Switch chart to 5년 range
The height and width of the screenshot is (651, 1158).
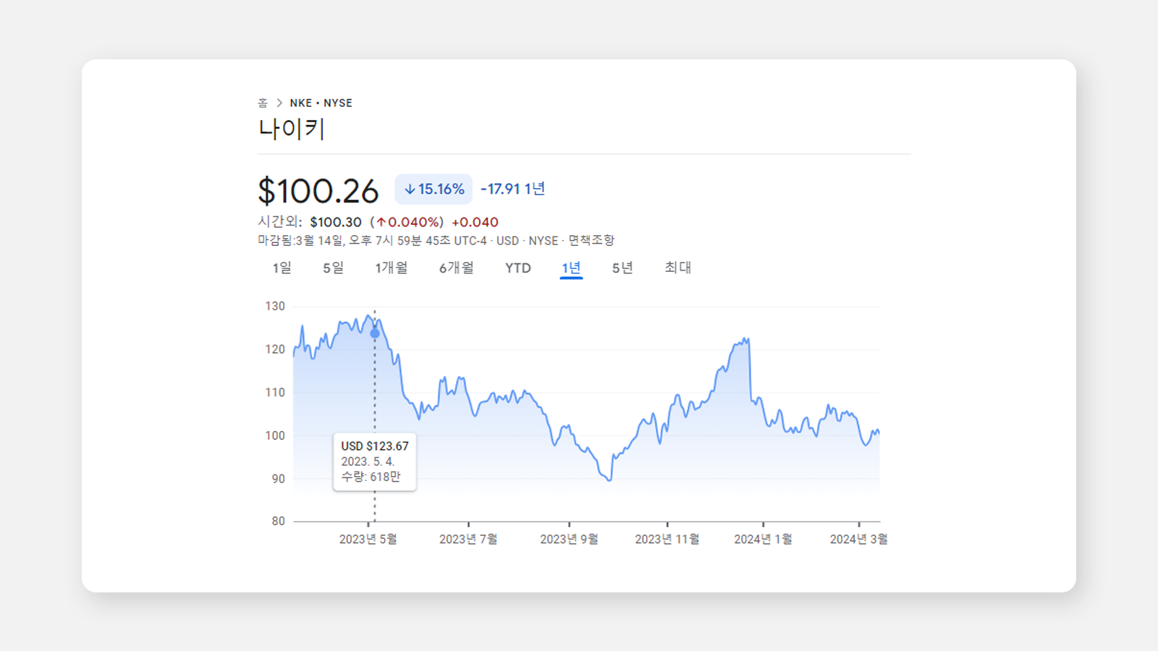point(622,268)
